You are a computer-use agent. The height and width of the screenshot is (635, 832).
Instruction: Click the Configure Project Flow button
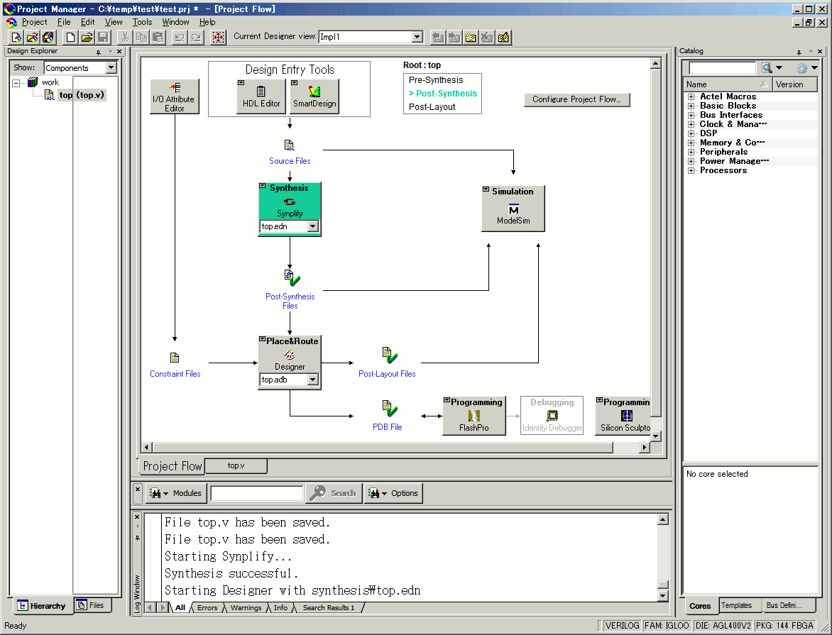[x=576, y=100]
